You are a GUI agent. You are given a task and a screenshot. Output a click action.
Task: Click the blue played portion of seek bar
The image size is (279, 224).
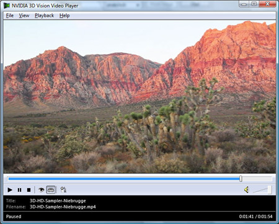123,179
